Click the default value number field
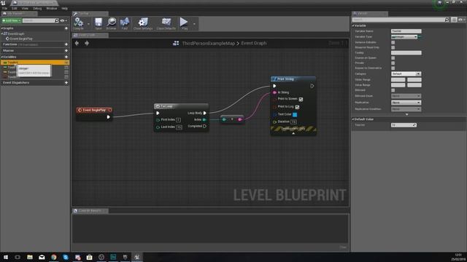The image size is (467, 262). pos(404,125)
